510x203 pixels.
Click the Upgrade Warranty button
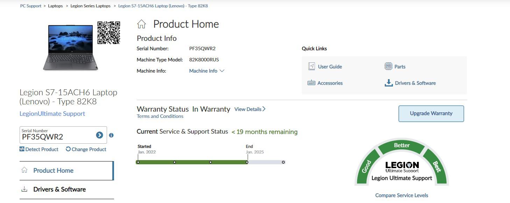point(431,113)
